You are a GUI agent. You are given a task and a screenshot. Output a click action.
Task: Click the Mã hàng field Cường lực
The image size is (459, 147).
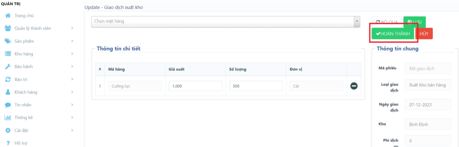click(135, 86)
